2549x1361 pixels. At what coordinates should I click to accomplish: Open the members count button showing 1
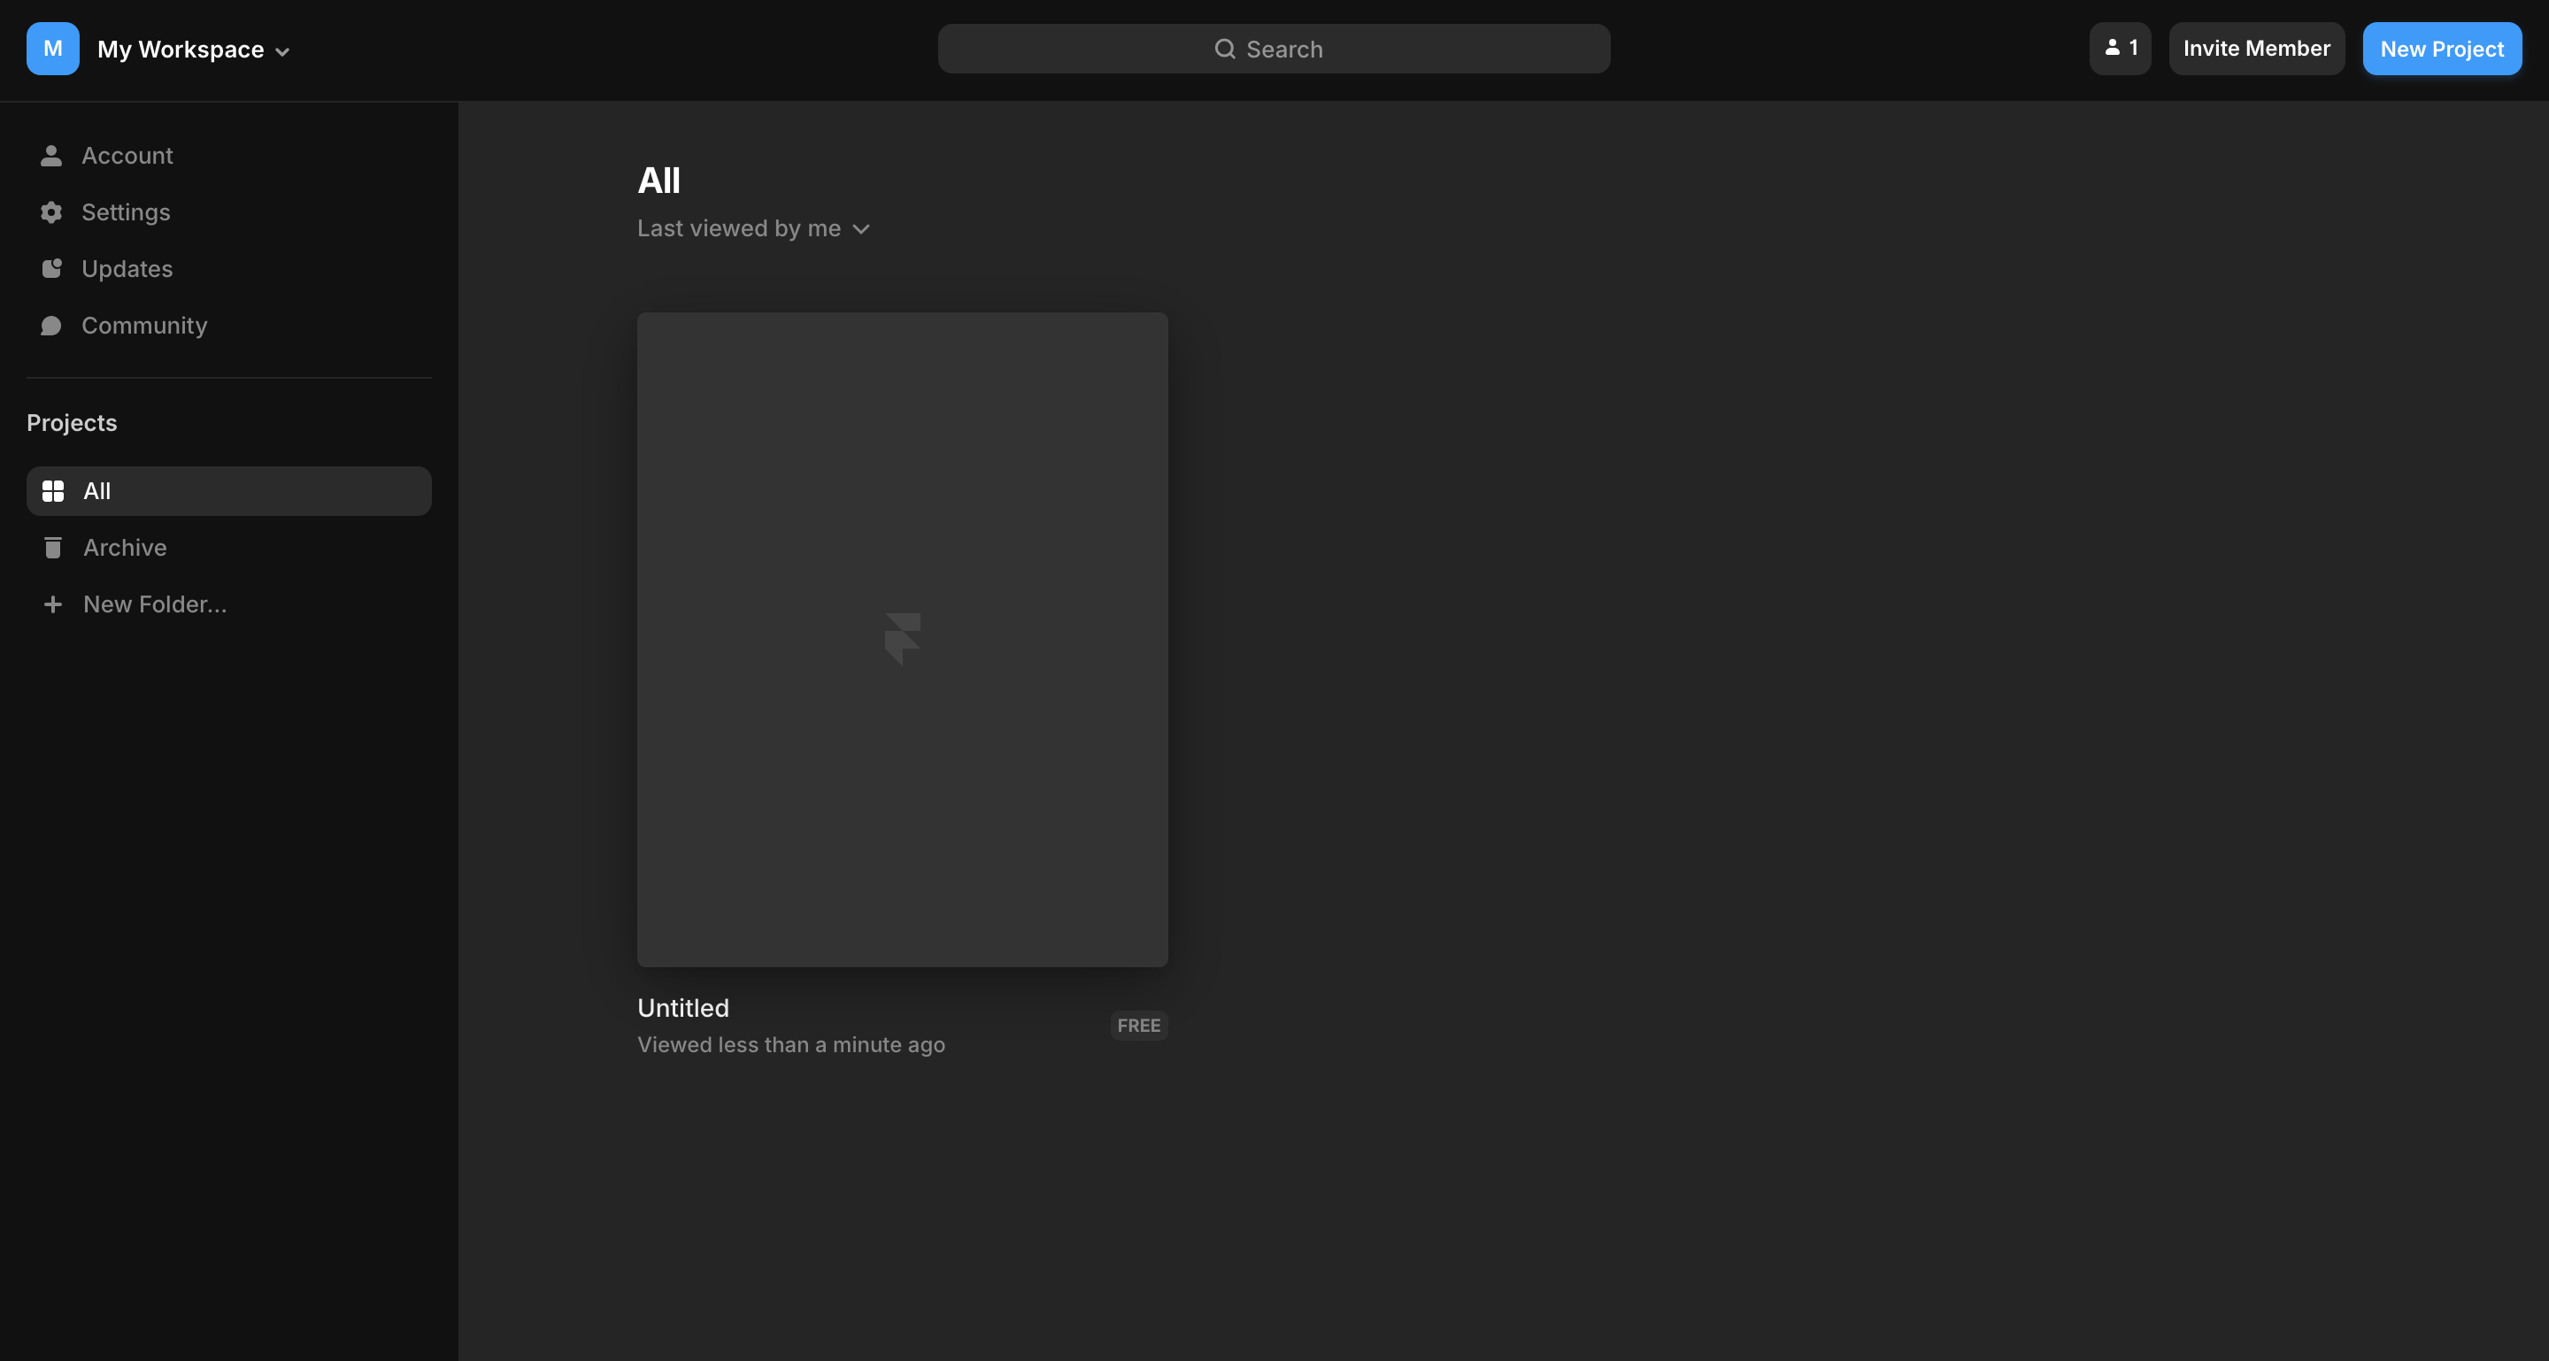tap(2120, 49)
